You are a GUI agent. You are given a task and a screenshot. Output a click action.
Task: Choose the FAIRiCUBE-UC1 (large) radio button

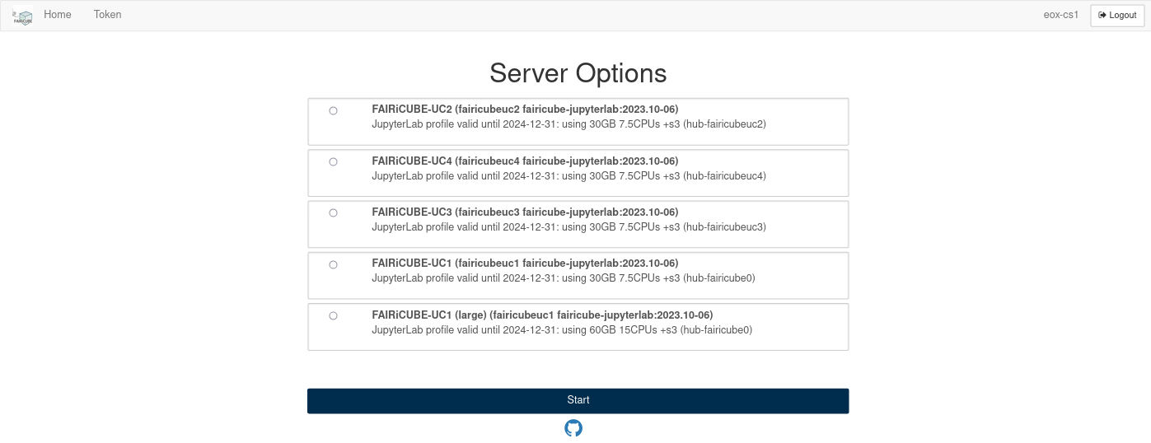coord(333,315)
